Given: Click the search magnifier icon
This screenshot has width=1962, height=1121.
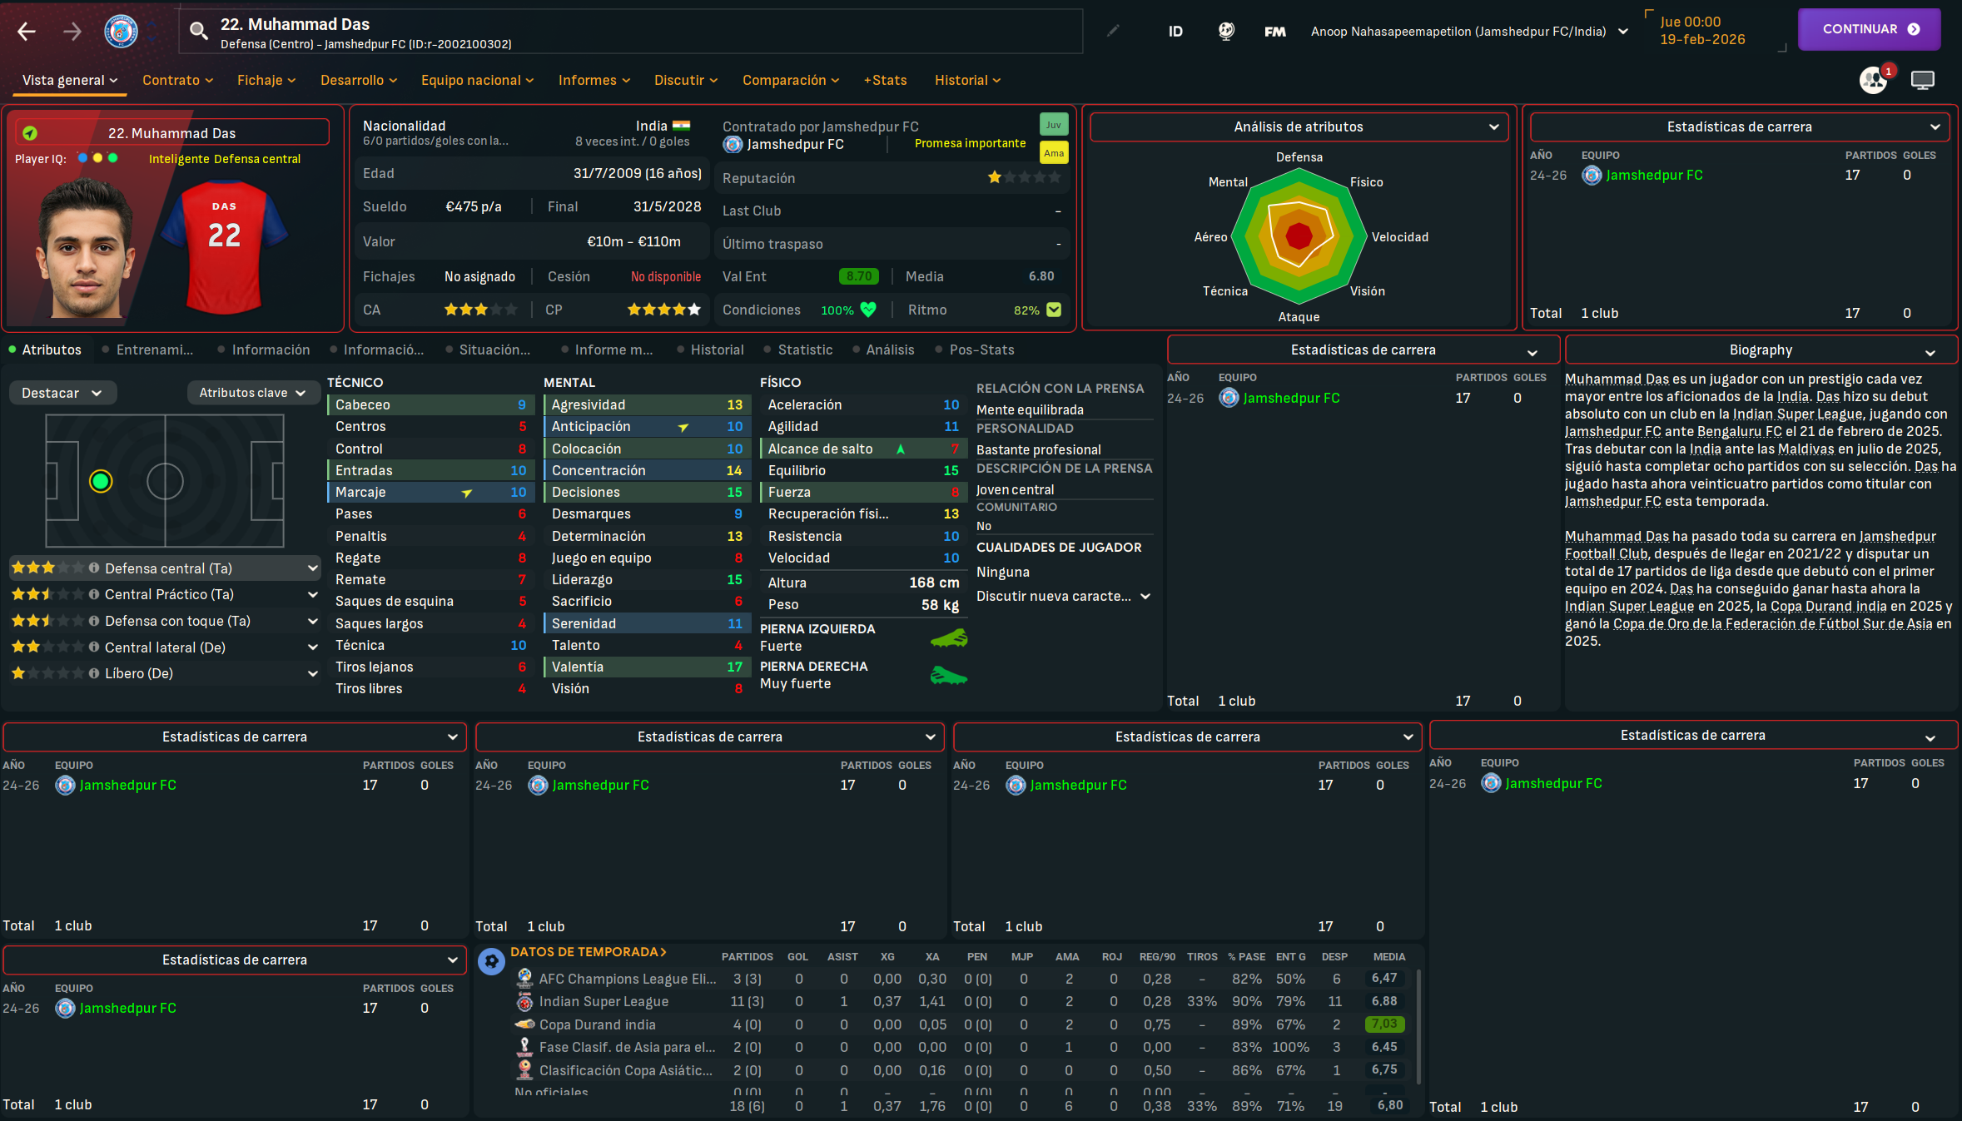Looking at the screenshot, I should coord(198,31).
